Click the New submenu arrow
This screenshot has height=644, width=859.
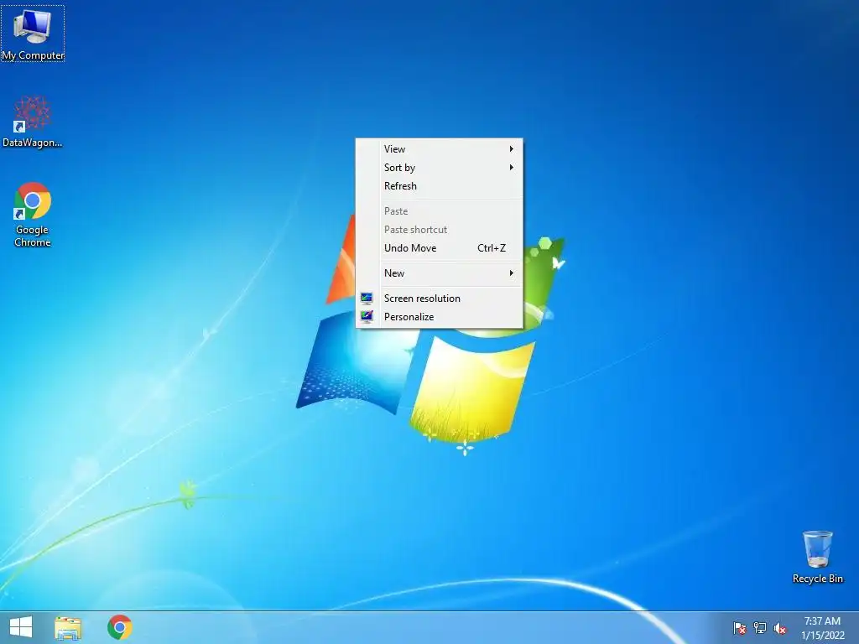coord(511,273)
